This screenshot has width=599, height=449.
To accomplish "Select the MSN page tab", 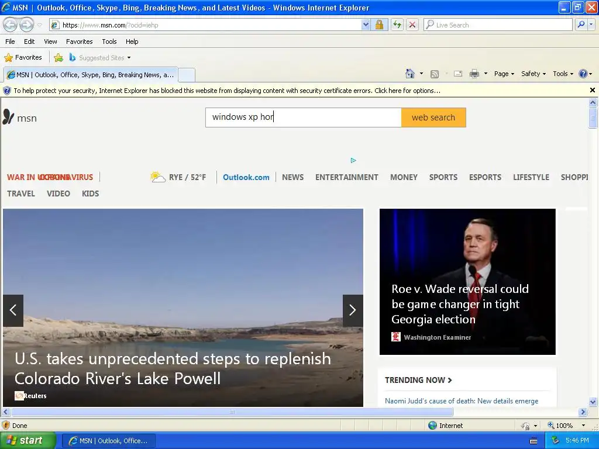I will pos(91,75).
